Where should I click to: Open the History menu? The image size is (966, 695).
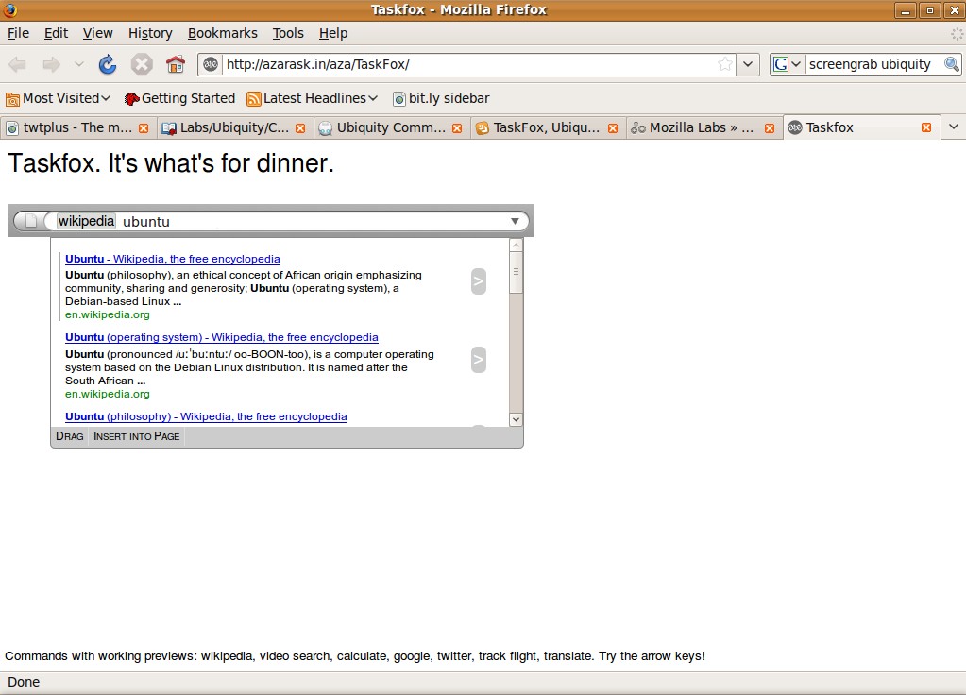[x=150, y=33]
